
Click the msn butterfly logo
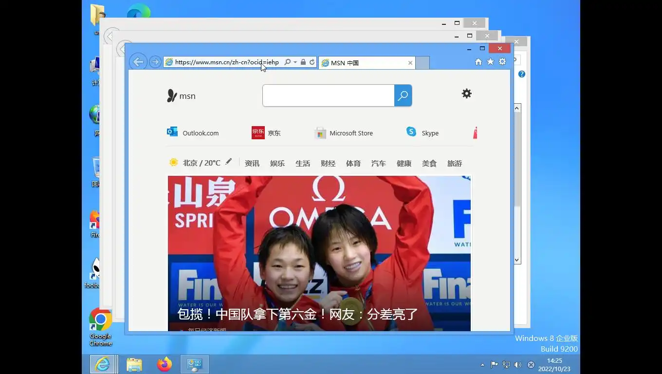(x=181, y=96)
